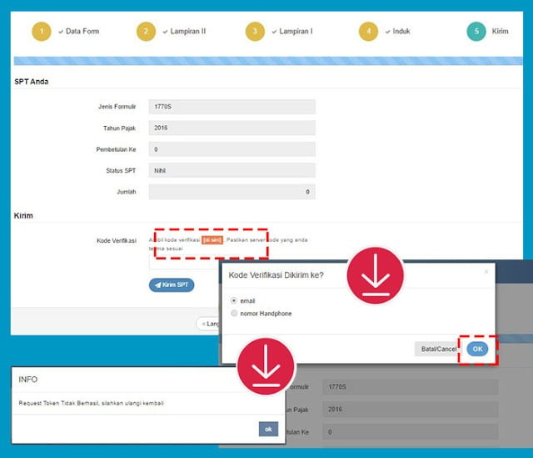The height and width of the screenshot is (458, 533).
Task: Click the 'SPT Anda' section heading
Action: click(x=32, y=82)
